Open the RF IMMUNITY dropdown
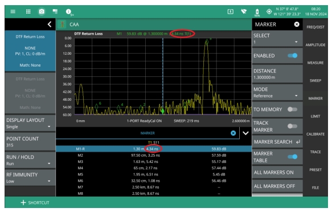This screenshot has width=332, height=212. click(30, 178)
